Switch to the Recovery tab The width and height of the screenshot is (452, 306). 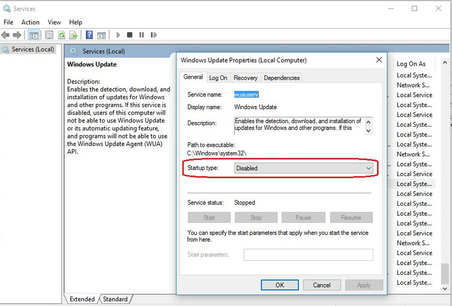[246, 78]
